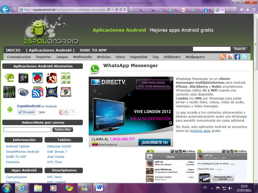Show hidden system tray icons arrow
Image resolution: width=258 pixels, height=193 pixels.
tap(212, 188)
